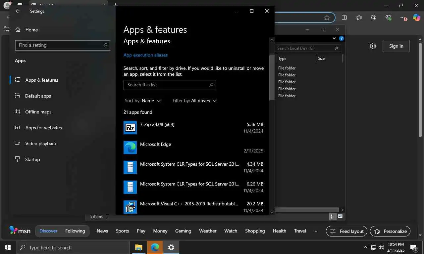The image size is (424, 254).
Task: Switch File Explorer to large icons view
Action: coord(340,216)
